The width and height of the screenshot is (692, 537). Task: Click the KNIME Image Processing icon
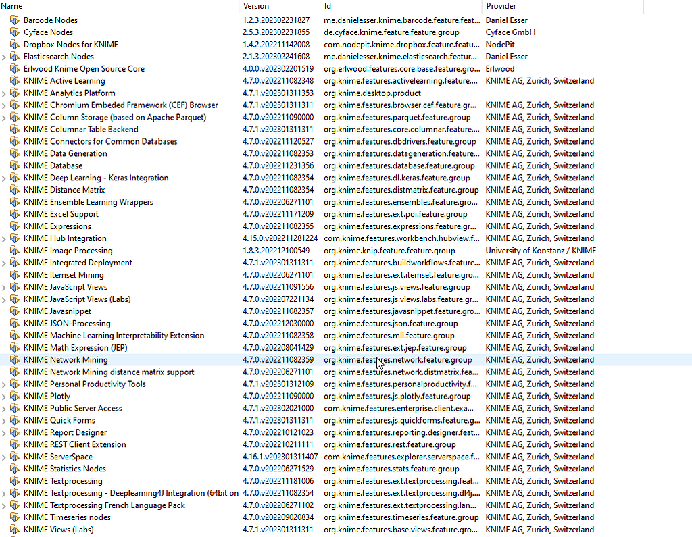[x=15, y=251]
